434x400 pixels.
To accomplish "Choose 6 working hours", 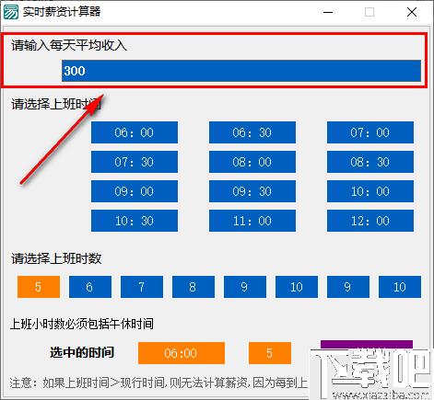I will pyautogui.click(x=90, y=287).
